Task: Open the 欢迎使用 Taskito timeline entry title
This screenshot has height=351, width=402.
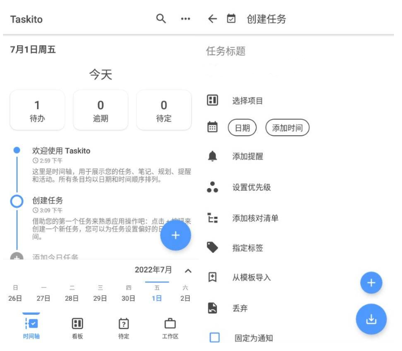Action: pyautogui.click(x=61, y=150)
